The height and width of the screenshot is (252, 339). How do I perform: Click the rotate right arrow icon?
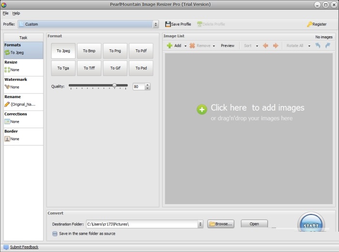[328, 45]
